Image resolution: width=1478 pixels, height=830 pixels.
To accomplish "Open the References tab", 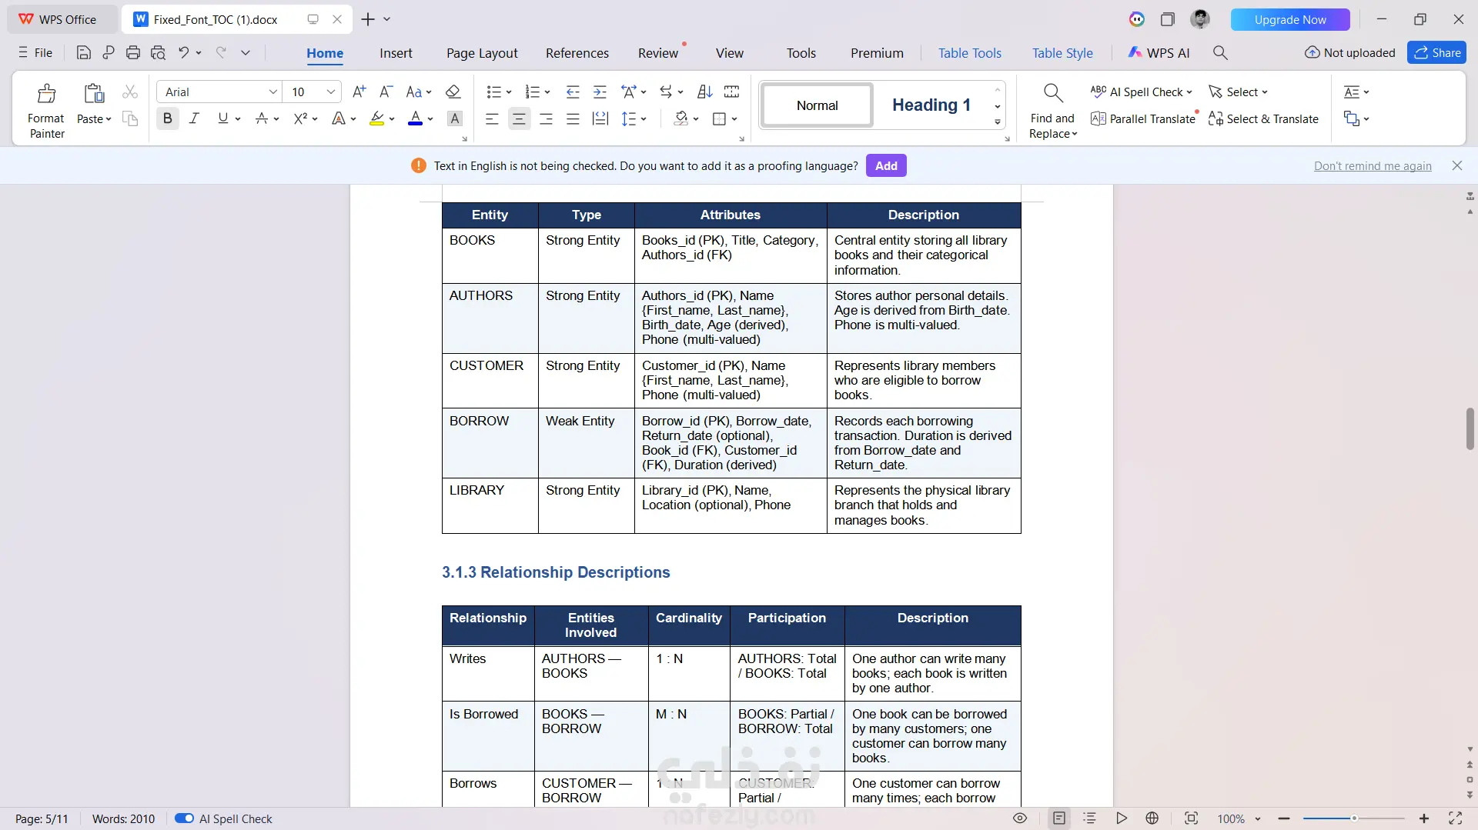I will click(x=577, y=53).
